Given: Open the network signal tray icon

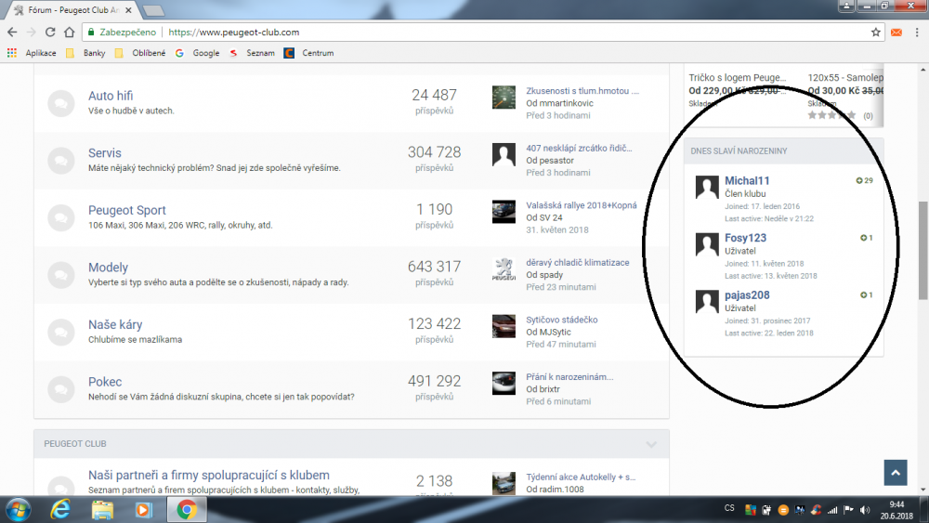Looking at the screenshot, I should [832, 510].
